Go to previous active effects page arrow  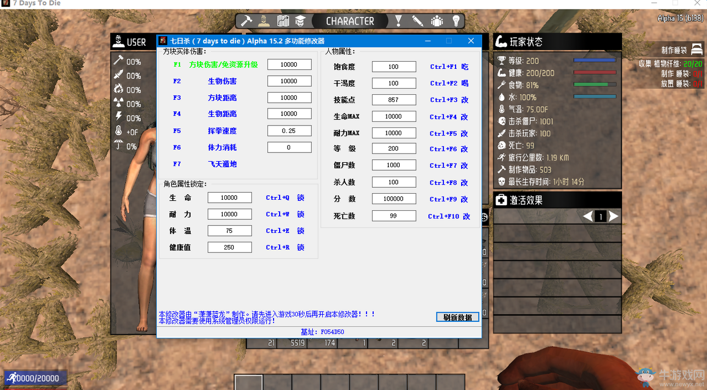point(588,216)
